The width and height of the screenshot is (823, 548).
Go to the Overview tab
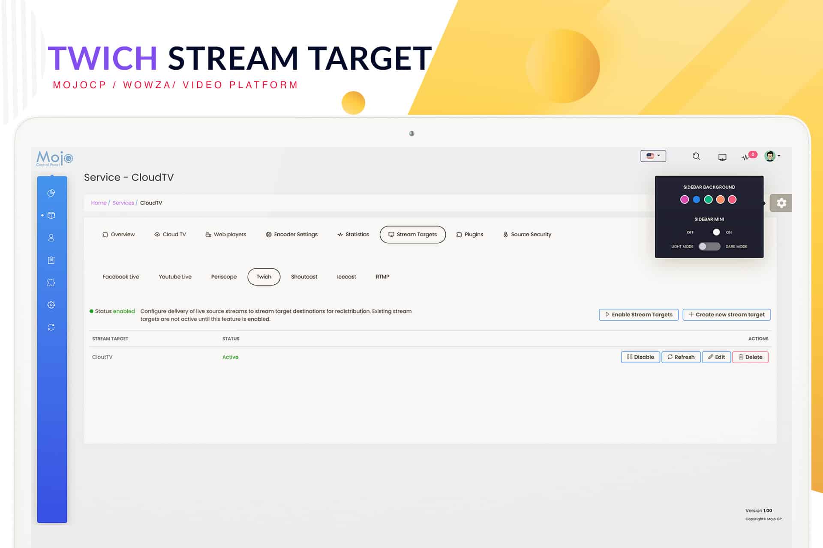118,235
